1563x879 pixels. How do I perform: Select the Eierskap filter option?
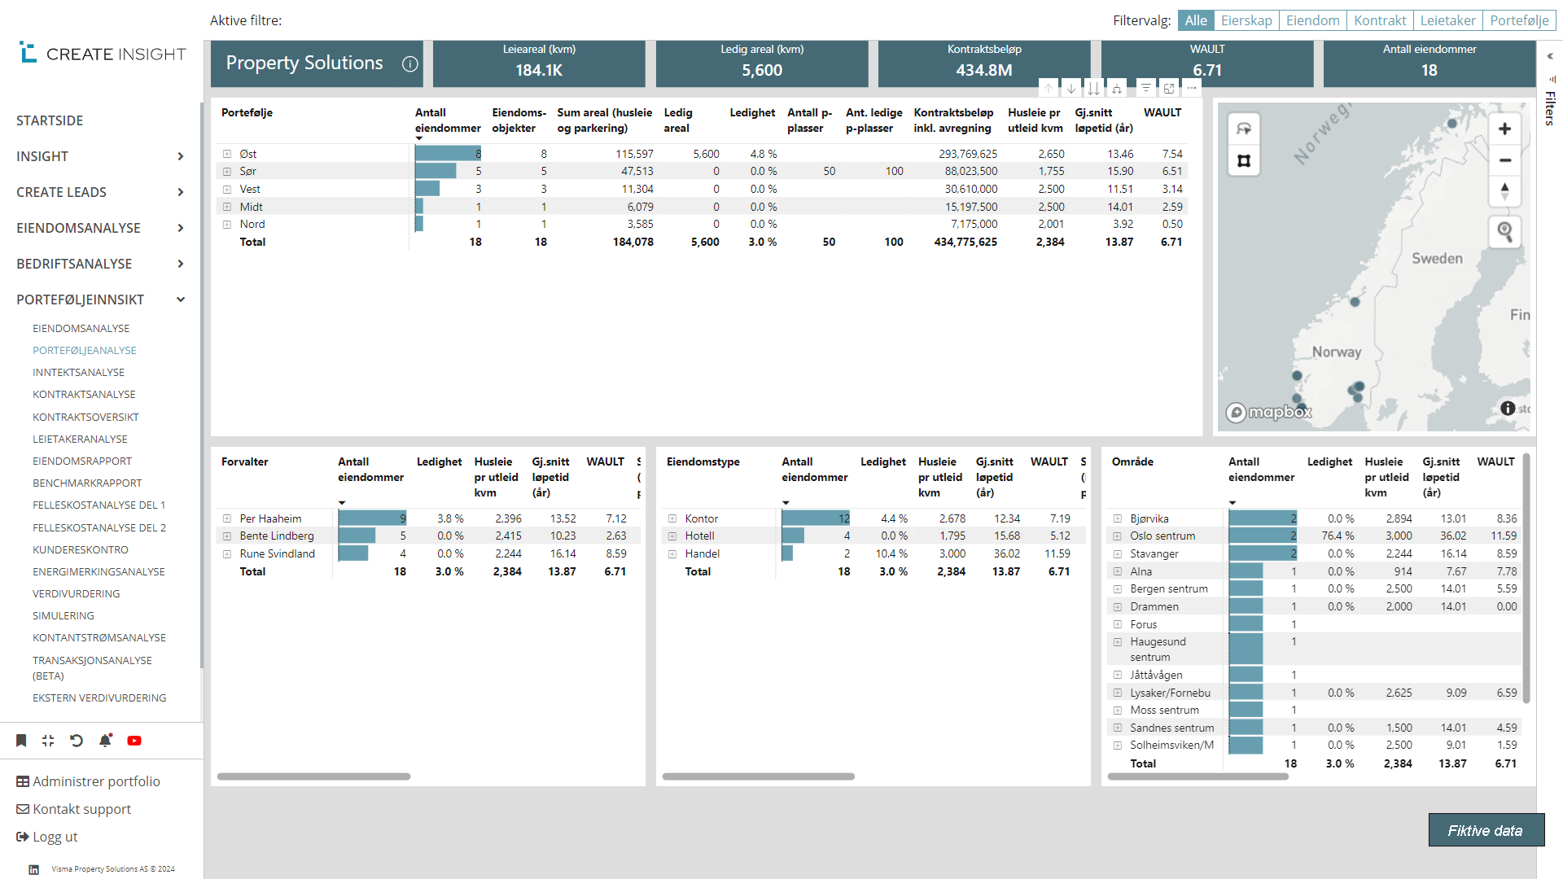click(1246, 20)
